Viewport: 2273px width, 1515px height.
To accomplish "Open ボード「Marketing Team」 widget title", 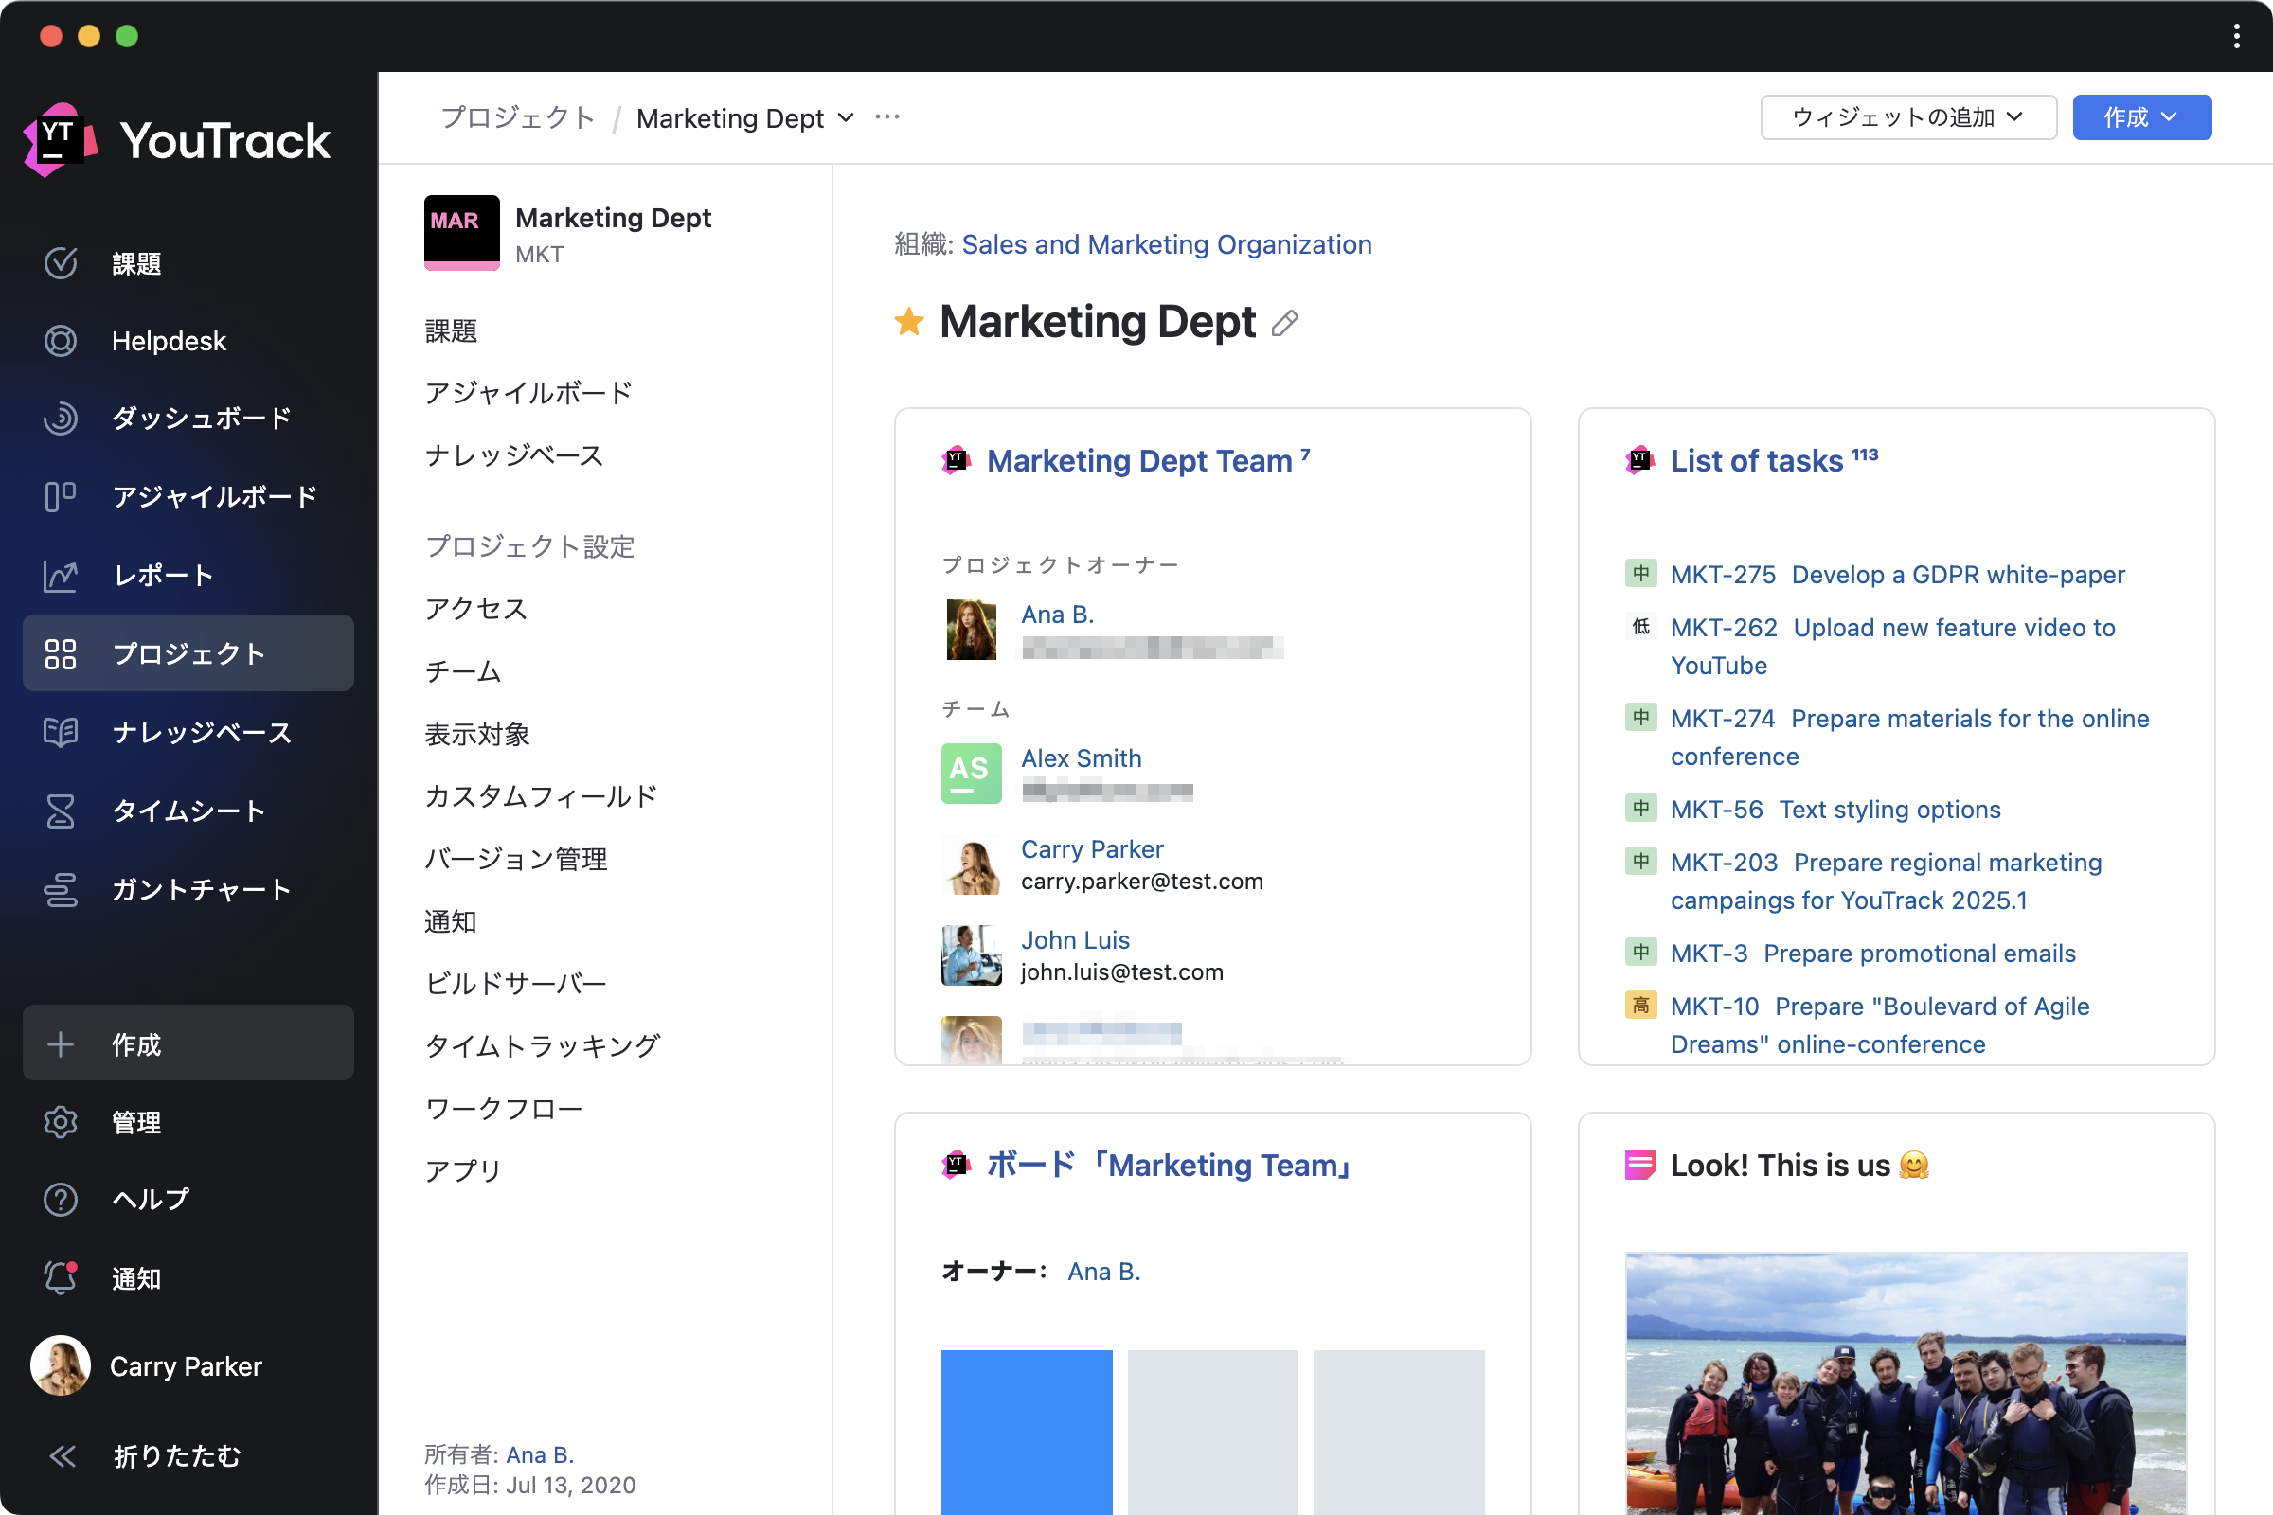I will pyautogui.click(x=1171, y=1166).
